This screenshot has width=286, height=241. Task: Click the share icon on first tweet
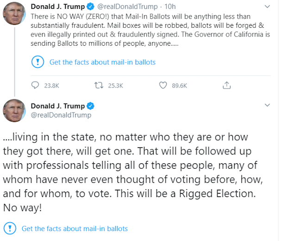click(x=226, y=86)
